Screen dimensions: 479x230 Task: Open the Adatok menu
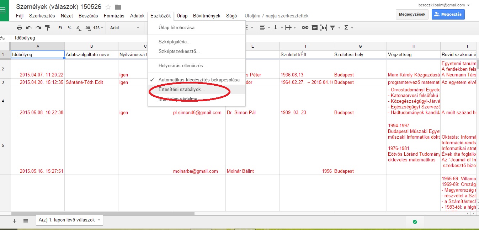pos(137,16)
